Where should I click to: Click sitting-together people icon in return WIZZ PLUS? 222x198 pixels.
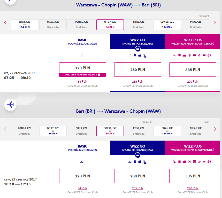point(209,161)
